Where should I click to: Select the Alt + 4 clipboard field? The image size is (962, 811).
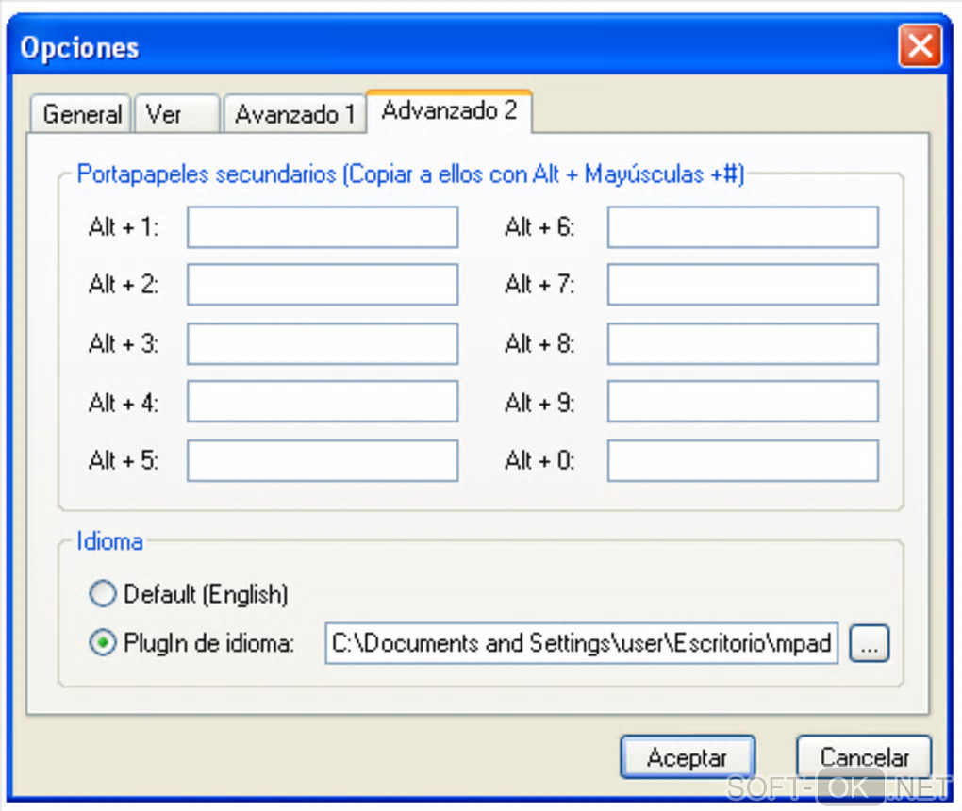tap(322, 403)
